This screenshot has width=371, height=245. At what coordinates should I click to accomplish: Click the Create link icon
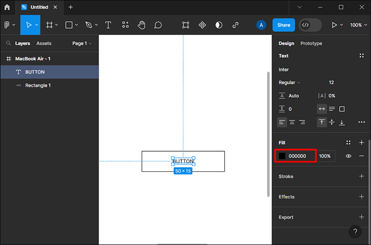point(235,25)
